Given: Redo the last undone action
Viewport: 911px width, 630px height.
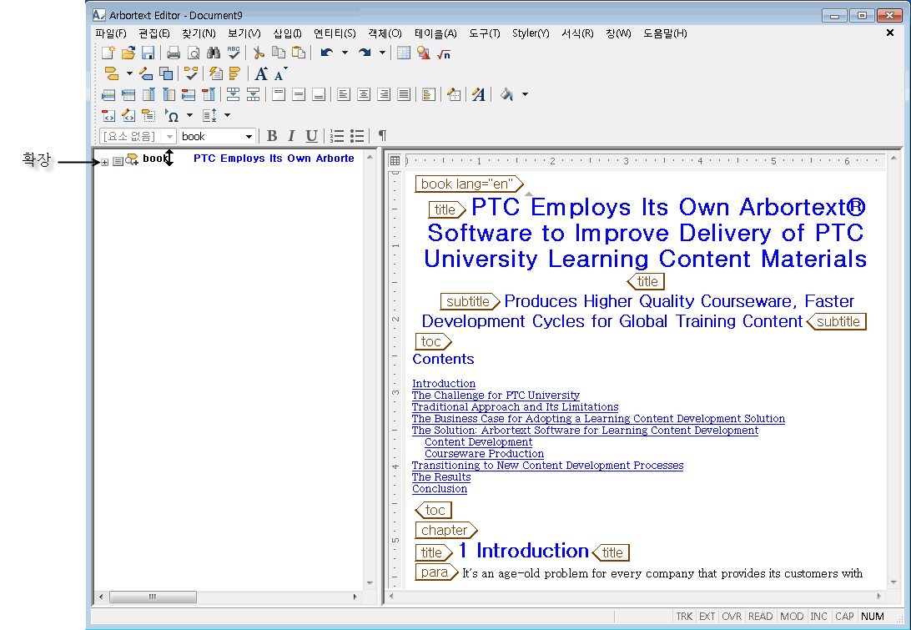Looking at the screenshot, I should [x=365, y=53].
